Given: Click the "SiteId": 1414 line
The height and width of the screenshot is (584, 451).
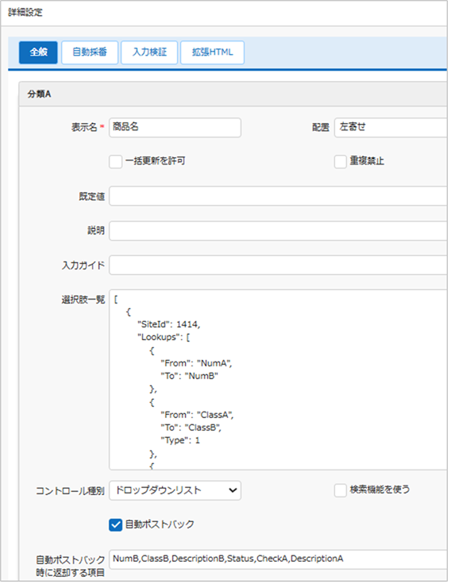Looking at the screenshot, I should [x=168, y=324].
